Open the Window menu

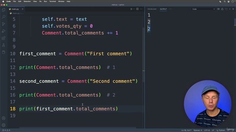pyautogui.click(x=61, y=1)
